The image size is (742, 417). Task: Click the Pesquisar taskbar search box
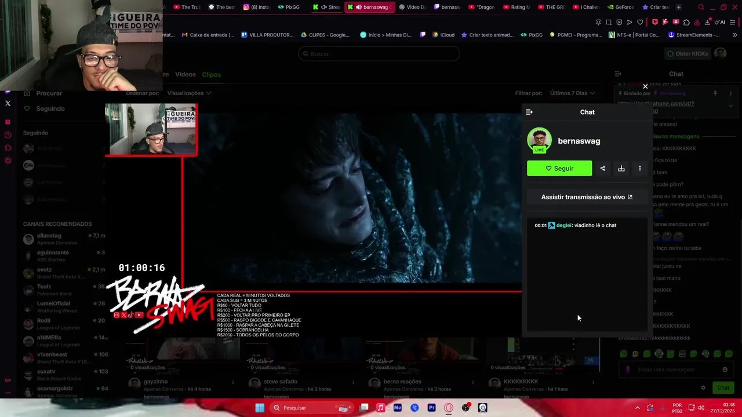pyautogui.click(x=311, y=408)
